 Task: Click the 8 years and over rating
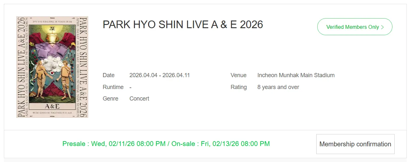(x=278, y=87)
